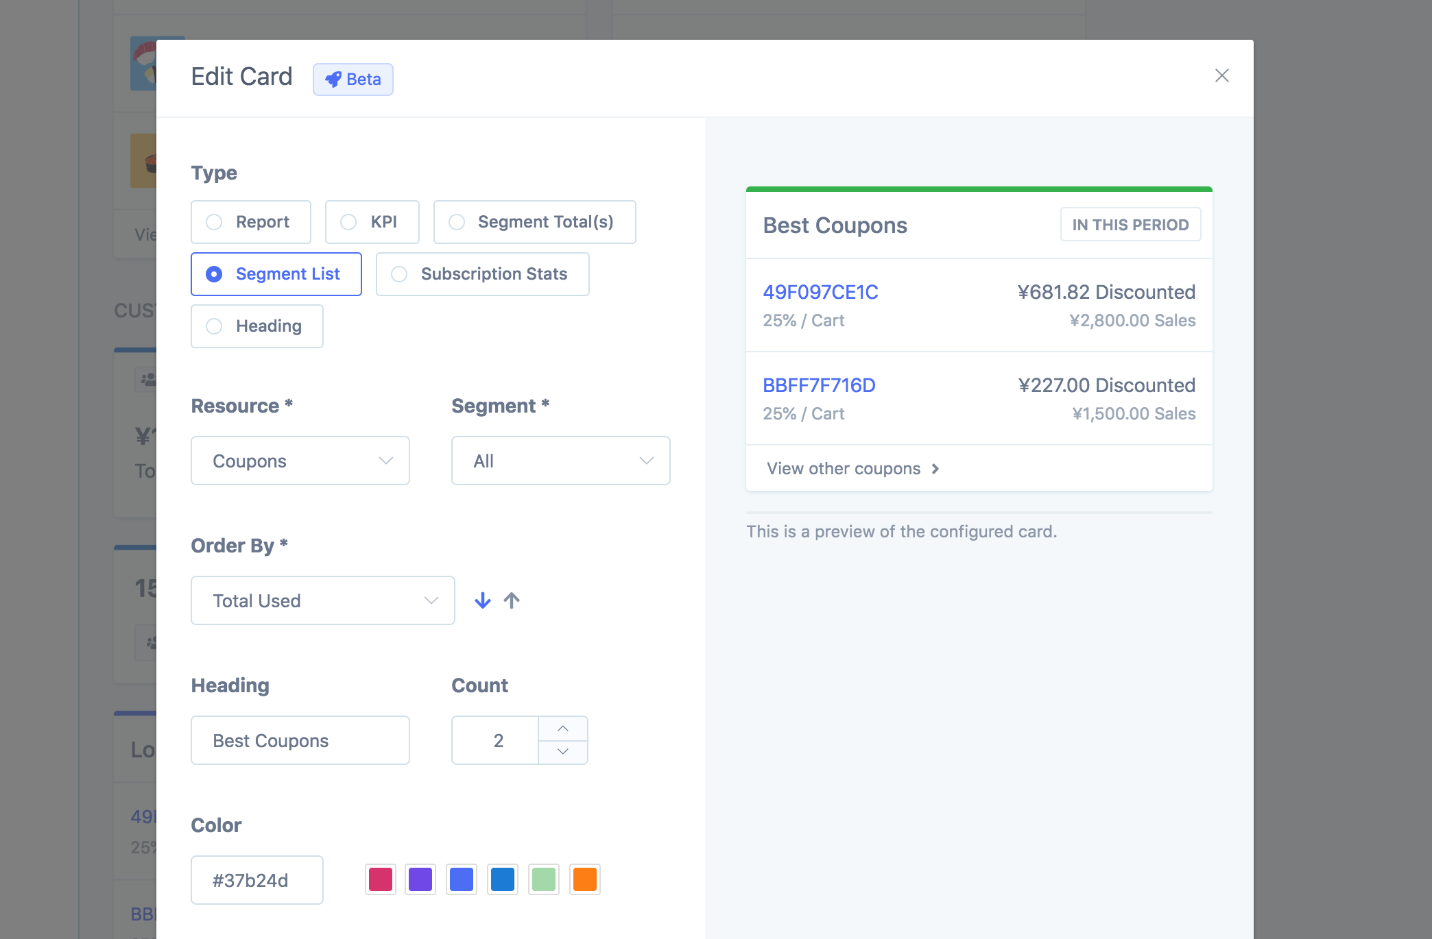Click the Heading text field Best Coupons
This screenshot has width=1432, height=939.
[300, 740]
